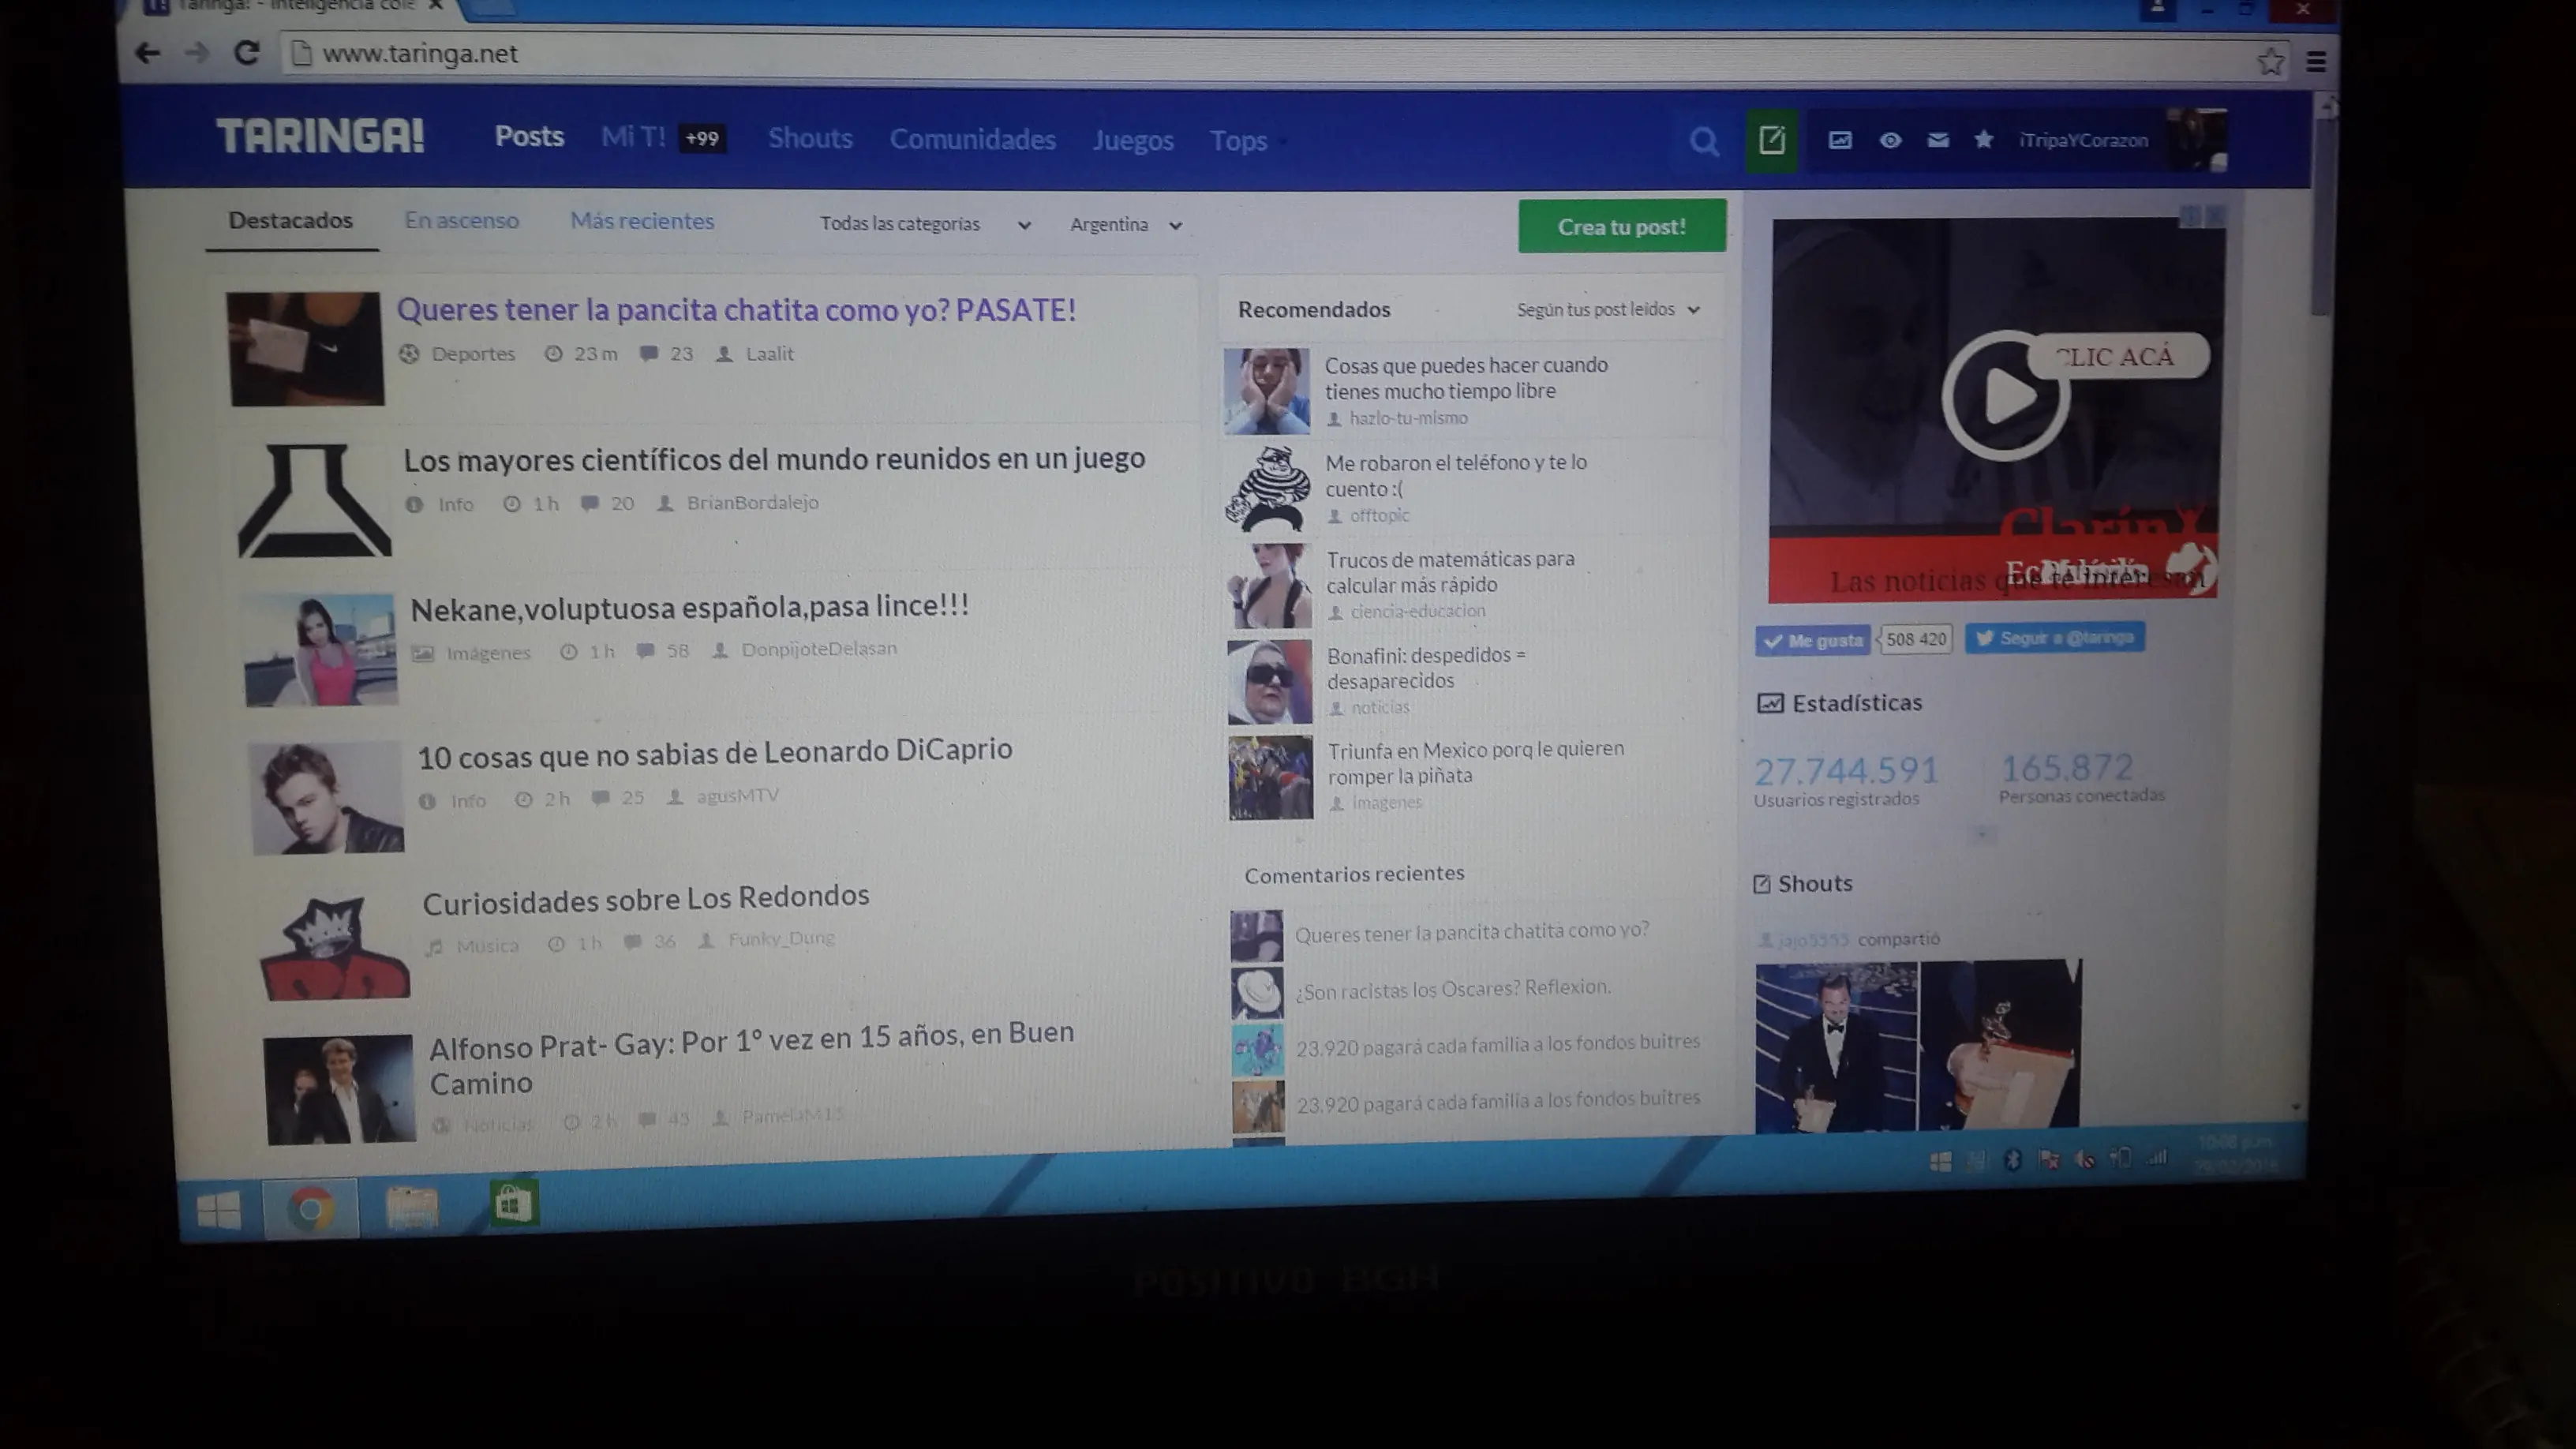
Task: Open post Los mayores científicos del mundo
Action: click(x=774, y=459)
